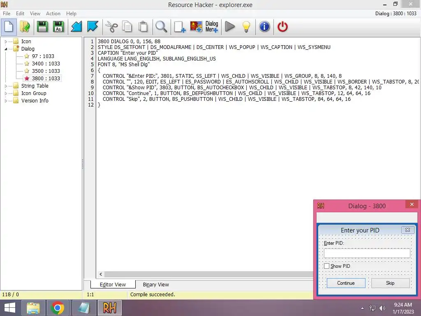Image resolution: width=421 pixels, height=316 pixels.
Task: Click the PID password input field
Action: 367,253
